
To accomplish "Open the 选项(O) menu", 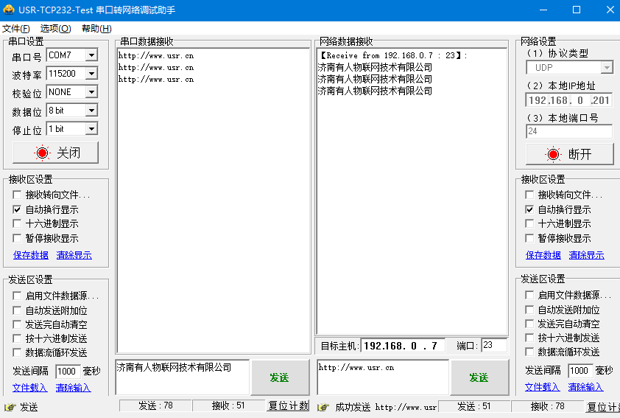I will pos(55,29).
